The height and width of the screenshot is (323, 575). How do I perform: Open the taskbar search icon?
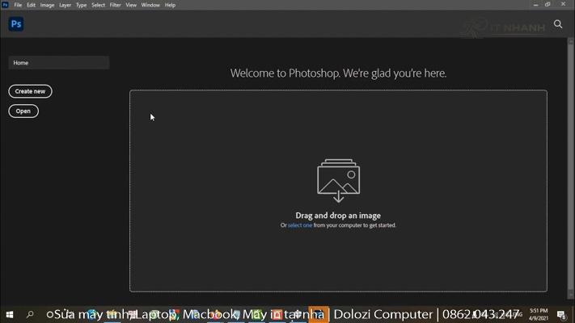point(31,314)
